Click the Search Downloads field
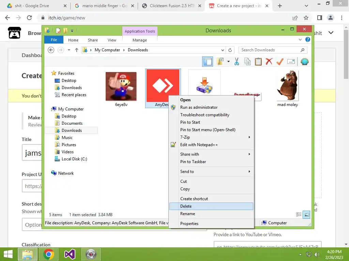Viewport: 349px width, 261px height. (273, 50)
